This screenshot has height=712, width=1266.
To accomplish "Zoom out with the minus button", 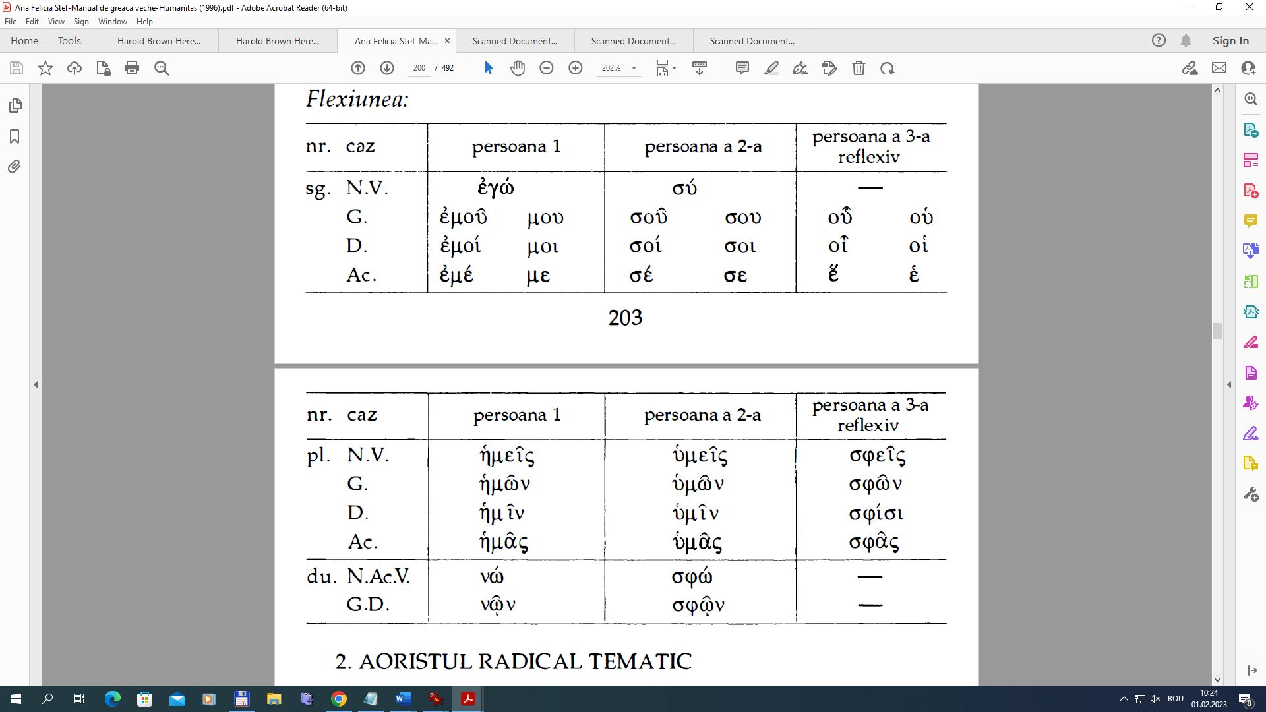I will pyautogui.click(x=547, y=68).
